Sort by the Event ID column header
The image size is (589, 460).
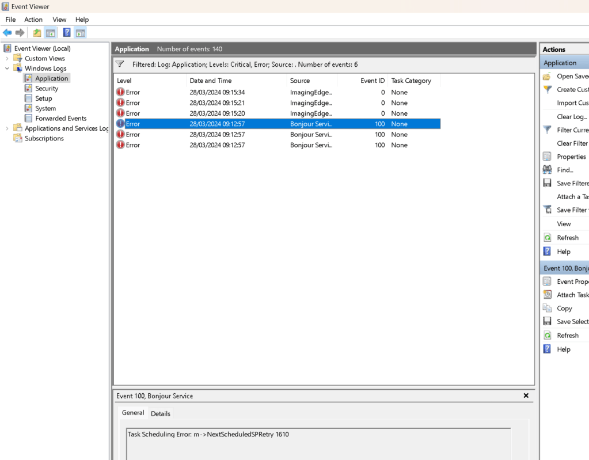click(x=362, y=81)
